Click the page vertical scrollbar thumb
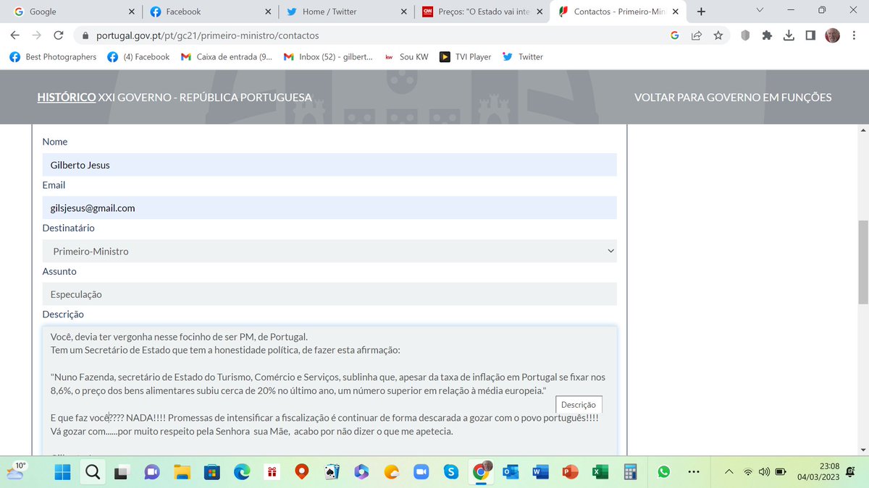This screenshot has height=488, width=869. tap(862, 262)
